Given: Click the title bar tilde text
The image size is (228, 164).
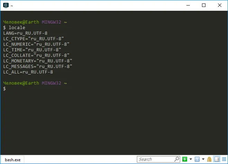Looking at the screenshot, I should 12,6.
